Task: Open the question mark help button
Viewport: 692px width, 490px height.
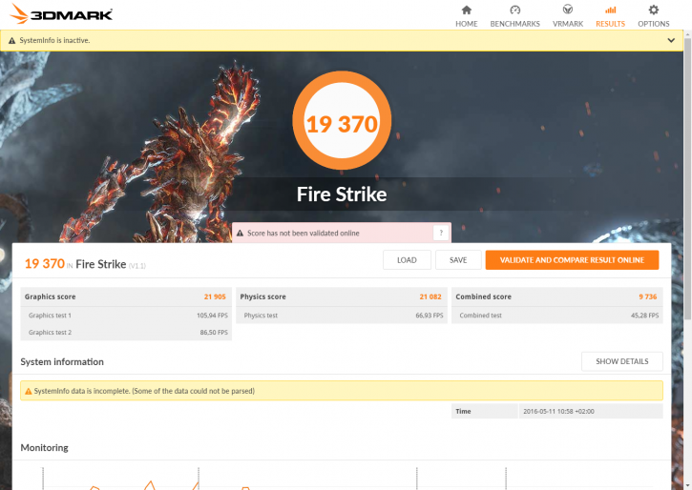Action: click(x=441, y=233)
